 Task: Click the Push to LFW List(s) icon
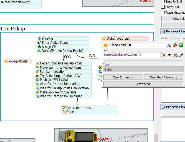[x=37, y=80]
